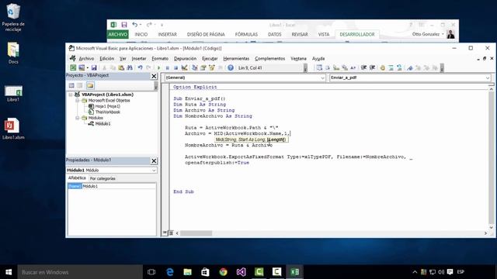Open the Ejecutar menu

[x=210, y=59]
